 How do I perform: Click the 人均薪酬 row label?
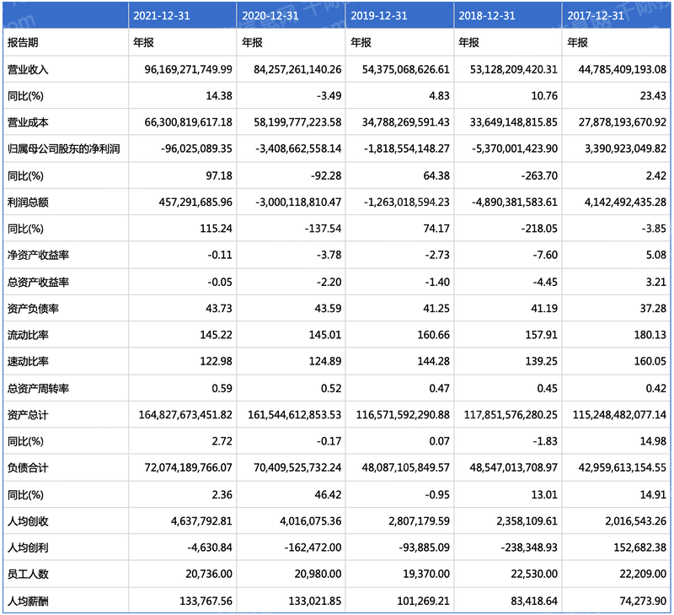point(28,601)
